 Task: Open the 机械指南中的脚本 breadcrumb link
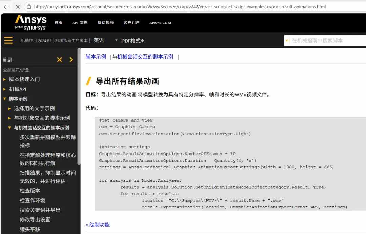click(71, 41)
